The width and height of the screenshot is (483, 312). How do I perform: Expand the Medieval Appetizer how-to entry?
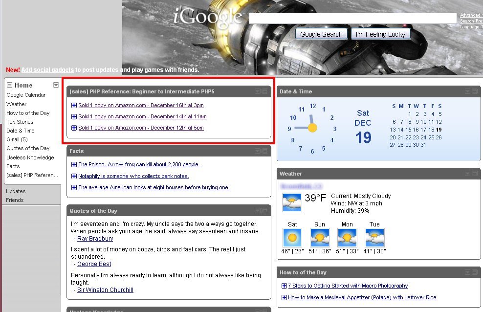point(285,297)
